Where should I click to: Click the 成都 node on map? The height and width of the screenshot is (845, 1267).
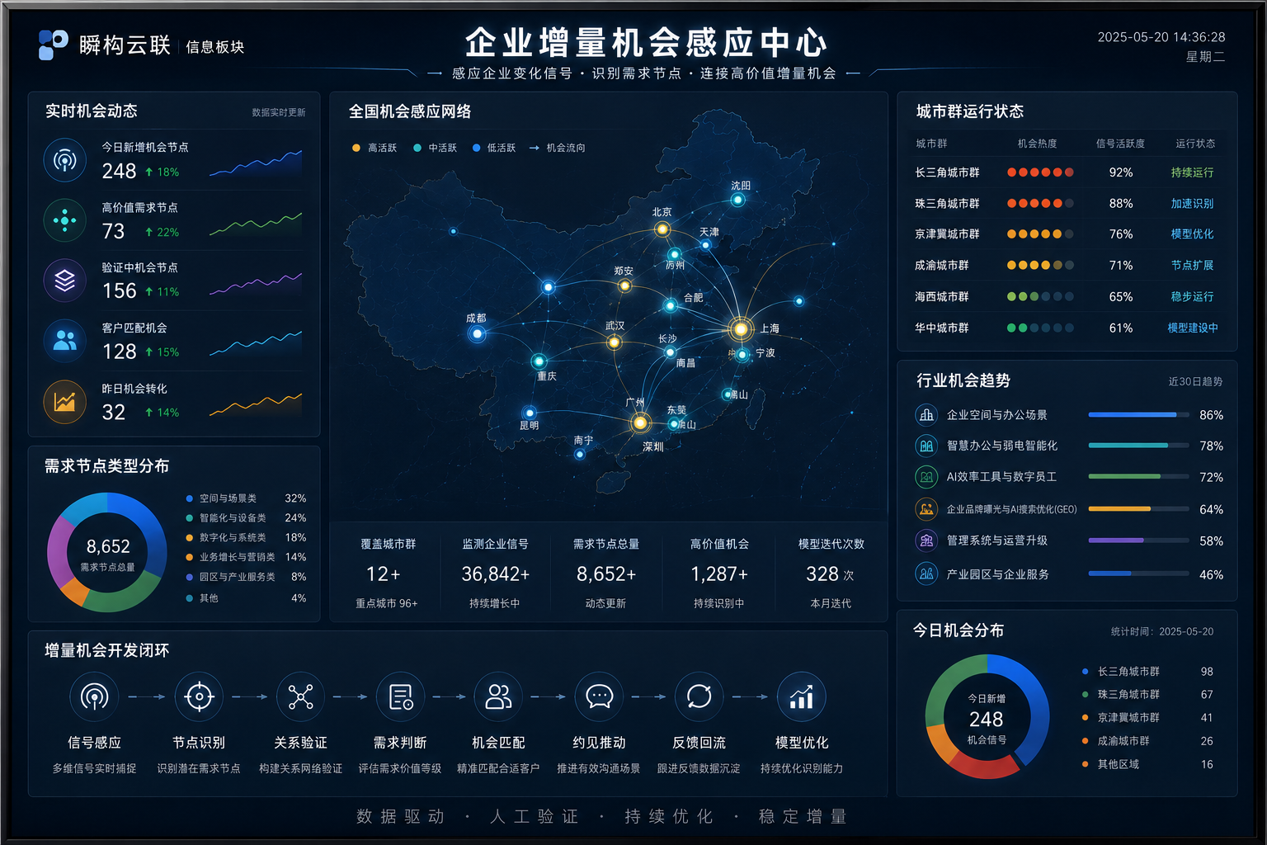[x=477, y=334]
